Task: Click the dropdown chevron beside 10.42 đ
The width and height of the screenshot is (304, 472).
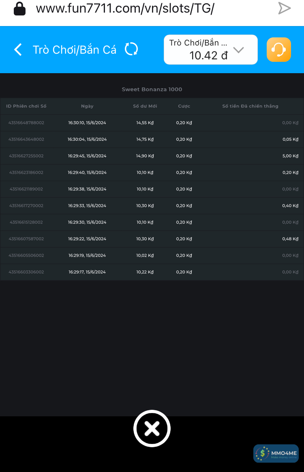Action: coord(239,50)
